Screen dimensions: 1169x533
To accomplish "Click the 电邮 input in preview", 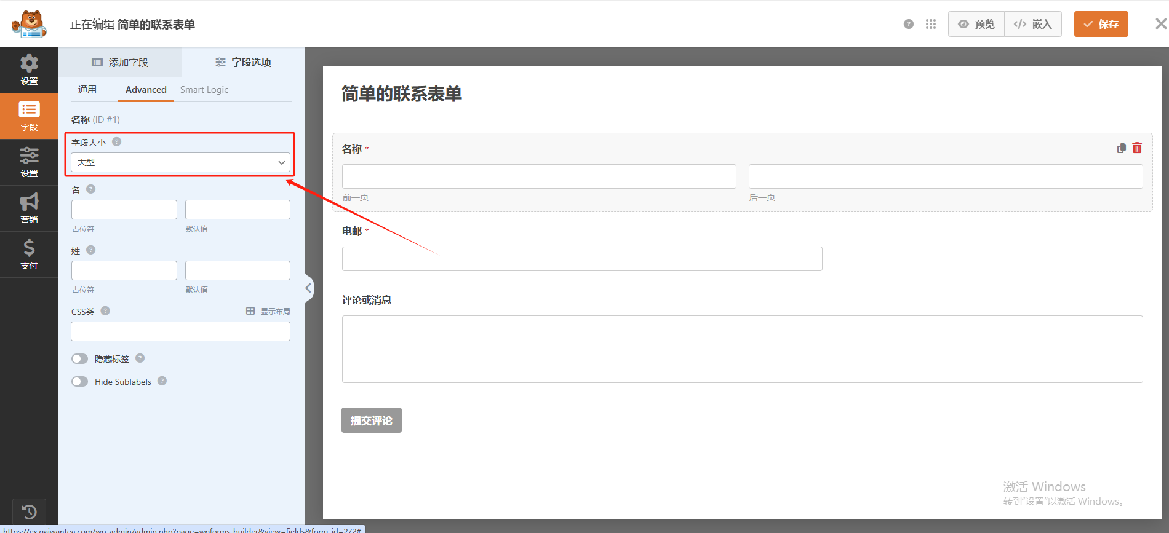I will [582, 259].
